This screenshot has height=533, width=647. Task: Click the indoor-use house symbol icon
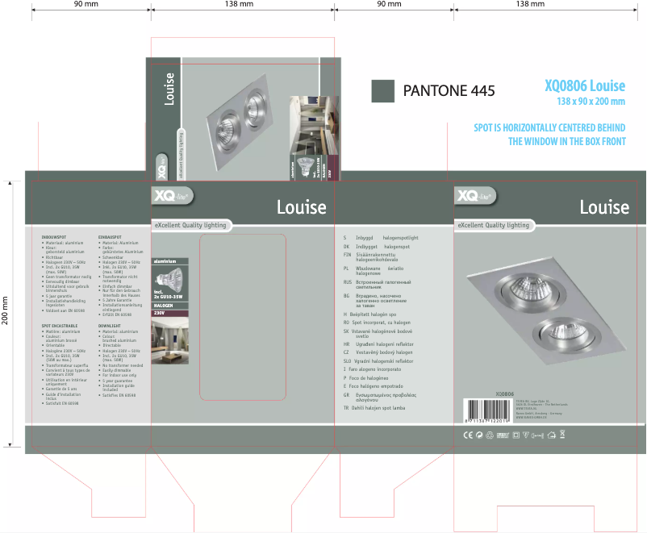[x=552, y=435]
